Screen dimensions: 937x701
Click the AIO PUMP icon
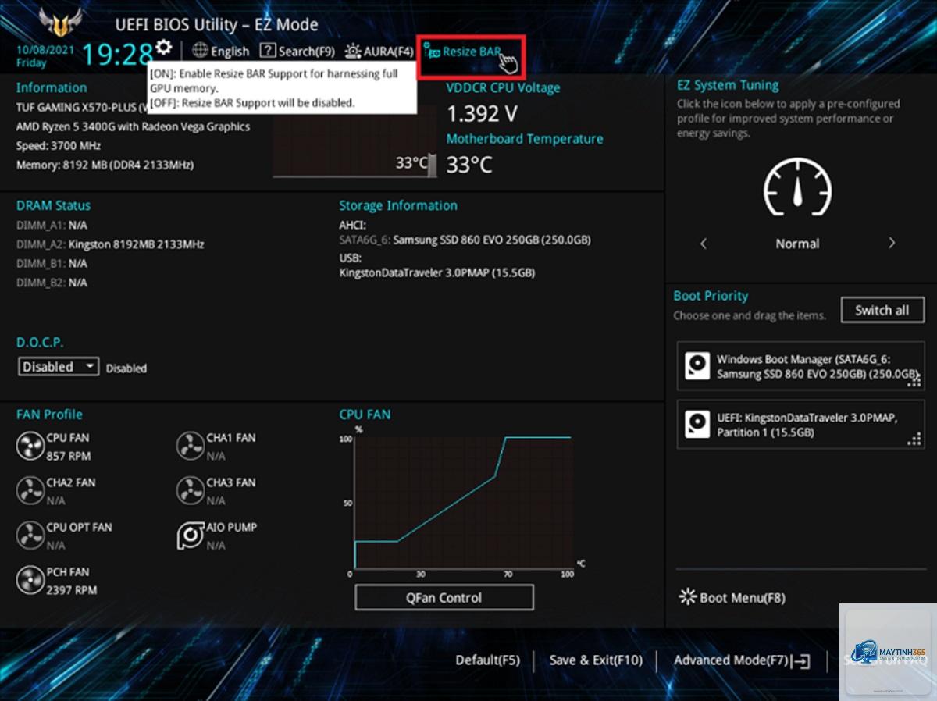coord(191,536)
